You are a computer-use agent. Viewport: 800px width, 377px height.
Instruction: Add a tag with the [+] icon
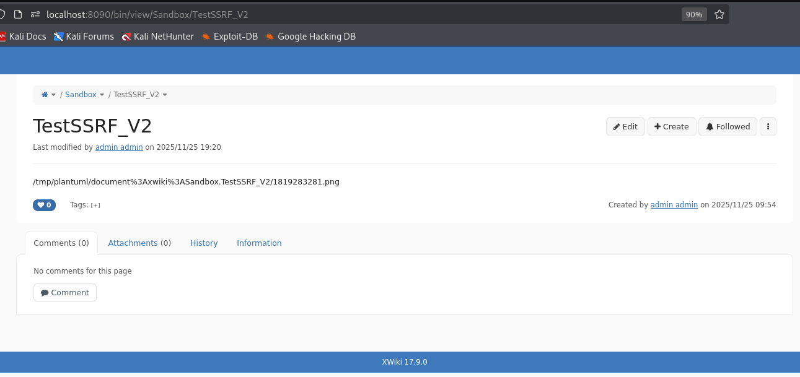click(x=95, y=206)
